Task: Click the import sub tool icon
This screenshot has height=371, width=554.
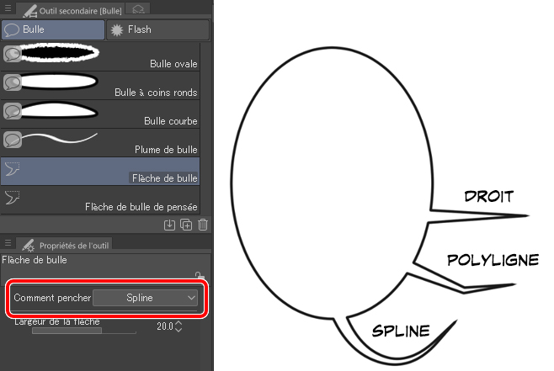Action: [x=169, y=225]
